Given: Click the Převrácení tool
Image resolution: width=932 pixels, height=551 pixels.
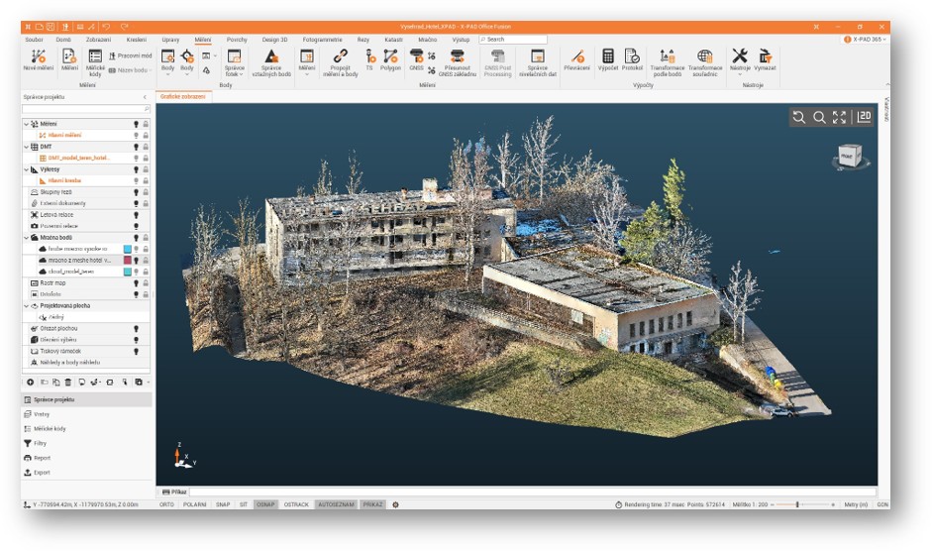Looking at the screenshot, I should point(576,60).
